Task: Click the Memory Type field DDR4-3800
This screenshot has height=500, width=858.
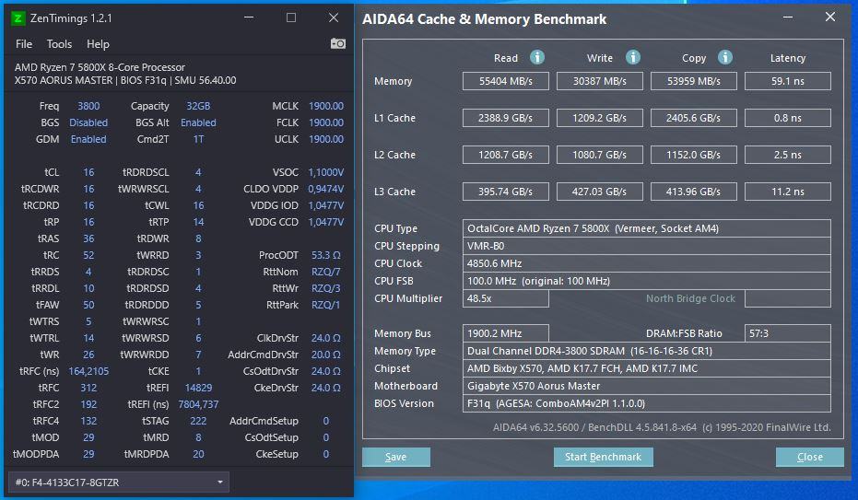Action: pyautogui.click(x=647, y=351)
